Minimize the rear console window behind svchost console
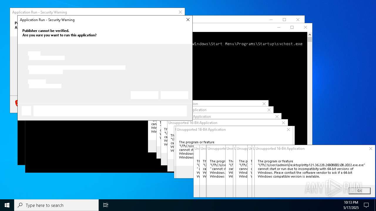Viewport: 376px width, 211px height. click(271, 20)
